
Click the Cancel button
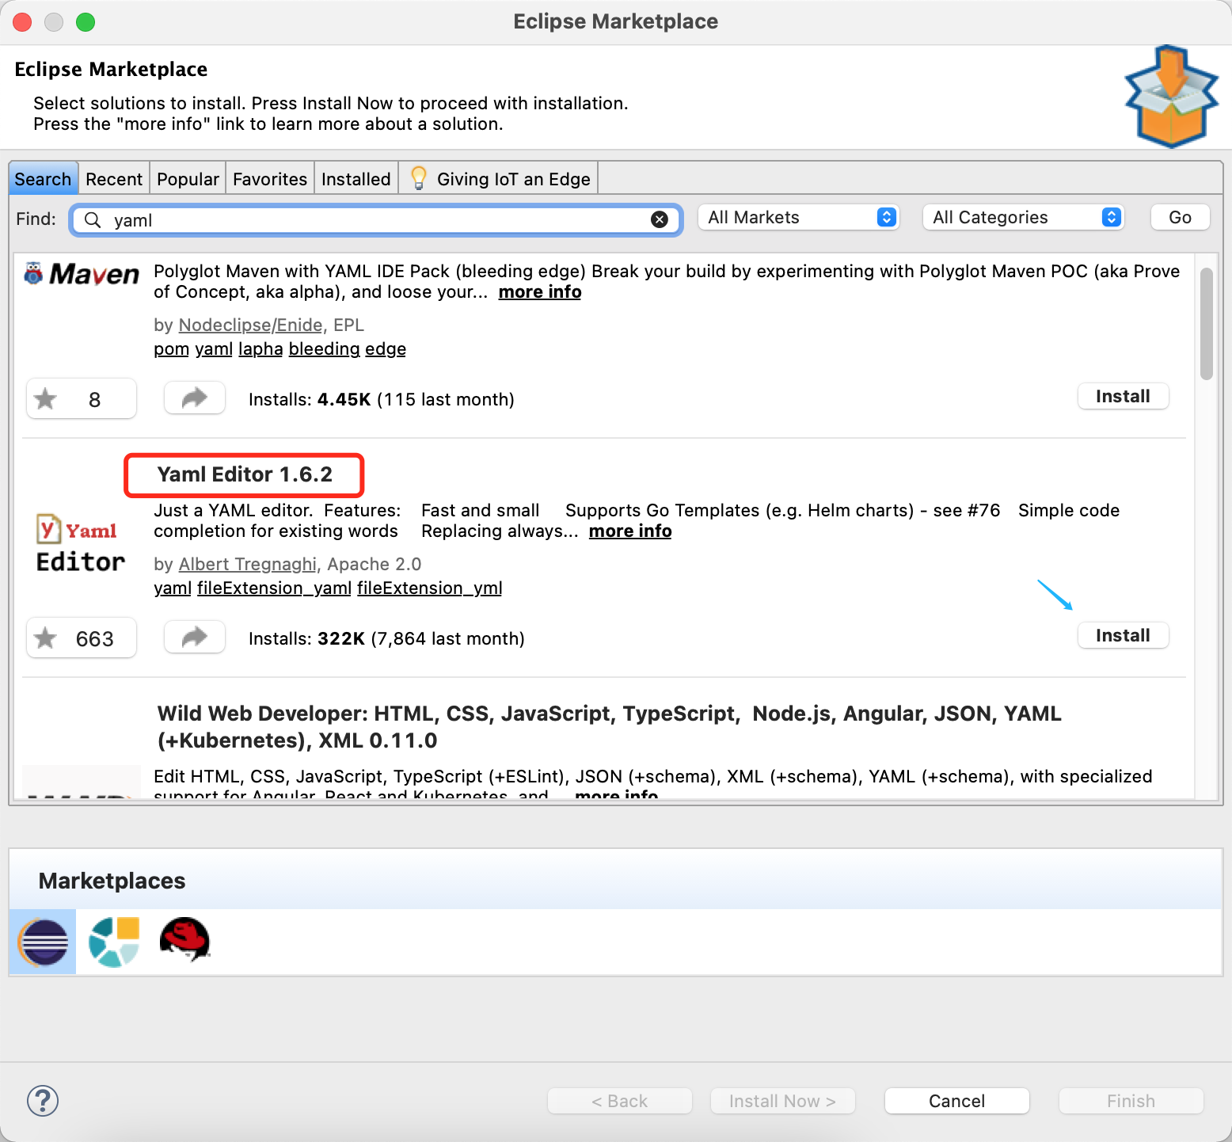(x=956, y=1101)
